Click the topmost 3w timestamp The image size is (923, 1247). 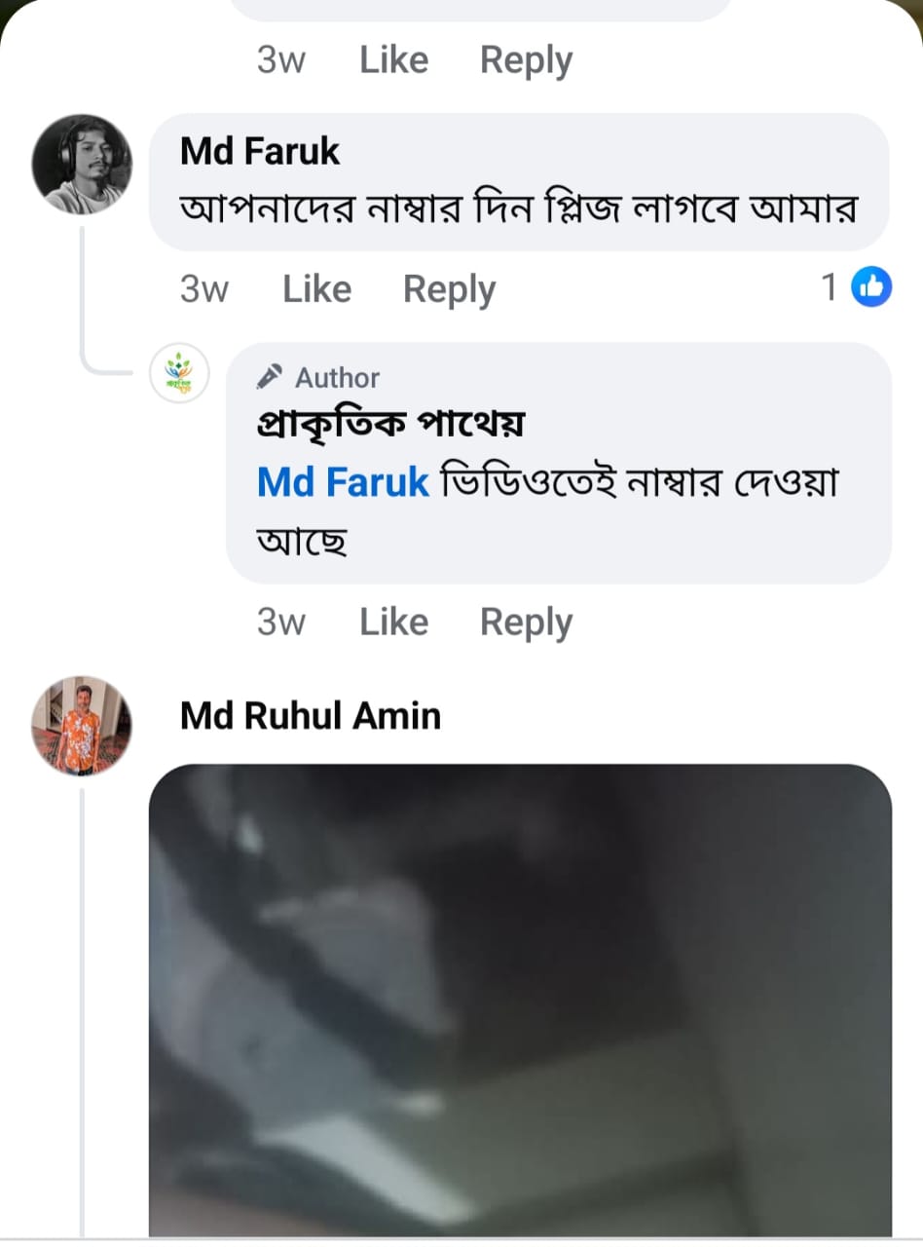click(280, 60)
